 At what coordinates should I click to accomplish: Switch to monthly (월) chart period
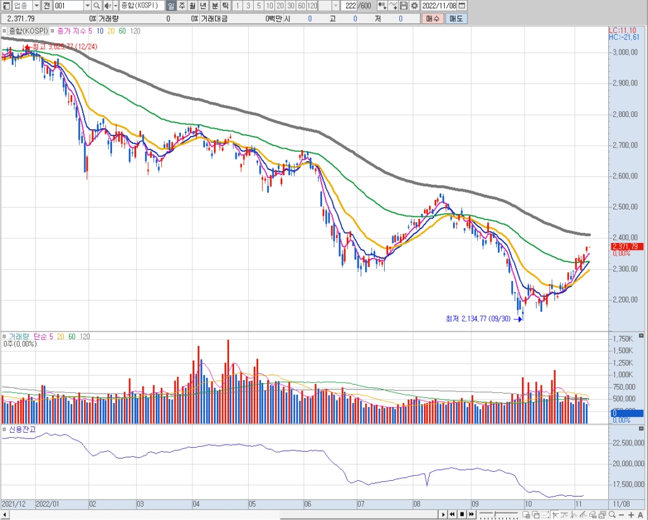(193, 6)
